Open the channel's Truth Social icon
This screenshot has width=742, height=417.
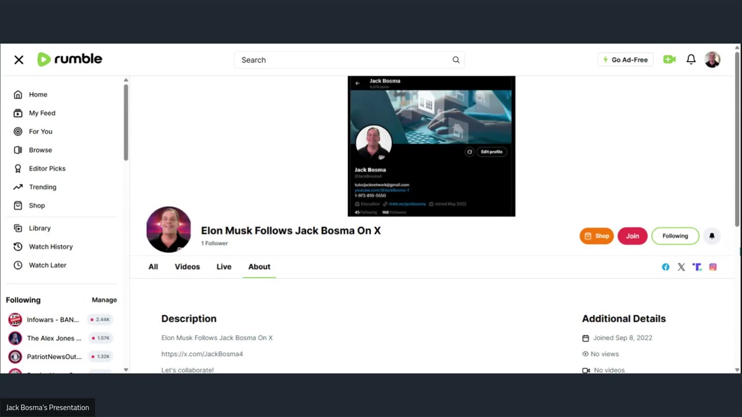pos(697,267)
